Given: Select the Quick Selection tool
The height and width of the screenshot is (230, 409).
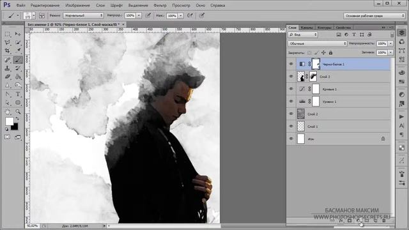Looking at the screenshot, I should tap(18, 42).
